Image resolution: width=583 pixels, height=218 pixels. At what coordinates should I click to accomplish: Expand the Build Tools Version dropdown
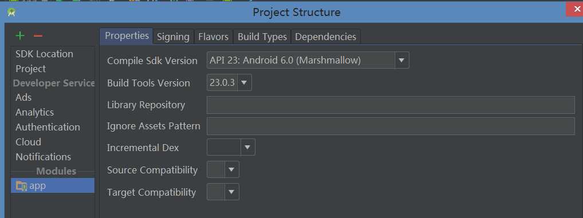[x=243, y=82]
